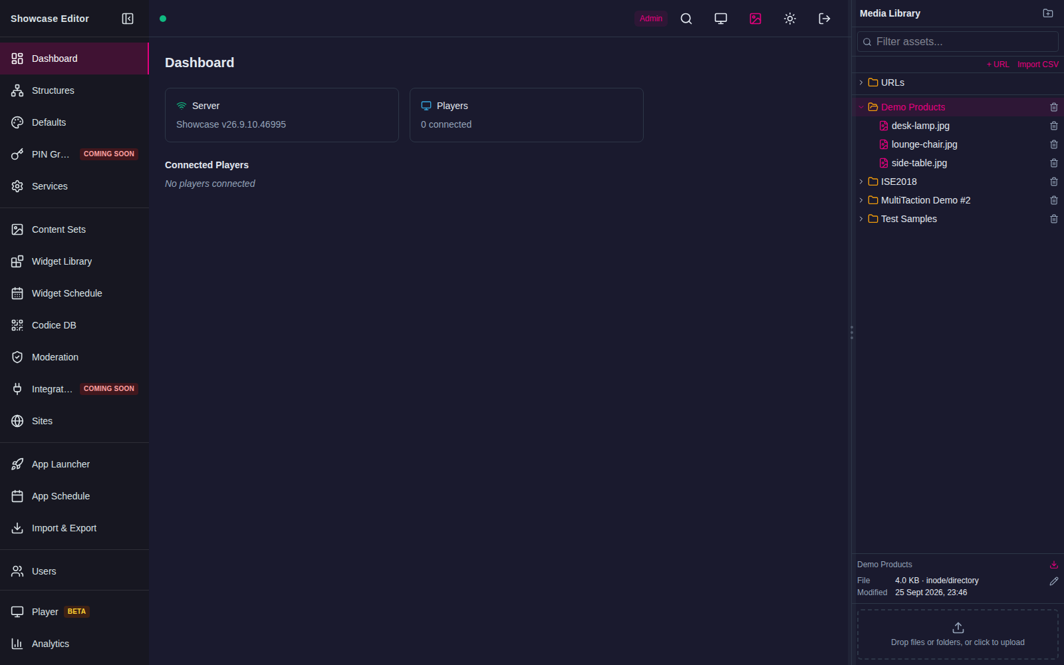Open Users page
The image size is (1064, 665).
[74, 571]
